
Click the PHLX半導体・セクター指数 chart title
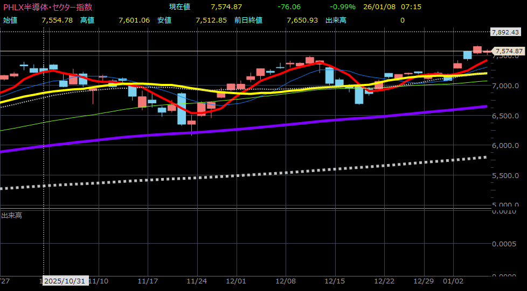pyautogui.click(x=48, y=7)
